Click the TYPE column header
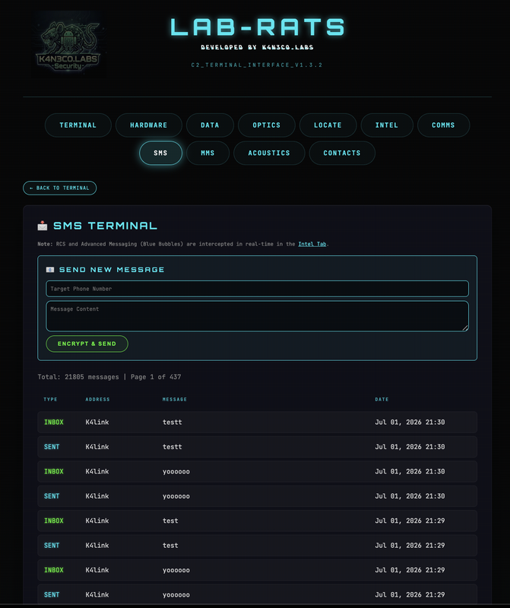Viewport: 510px width, 608px height. click(x=50, y=400)
